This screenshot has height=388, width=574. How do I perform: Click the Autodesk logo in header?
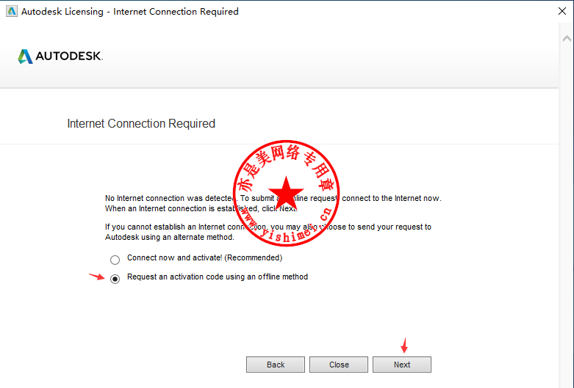tap(60, 56)
